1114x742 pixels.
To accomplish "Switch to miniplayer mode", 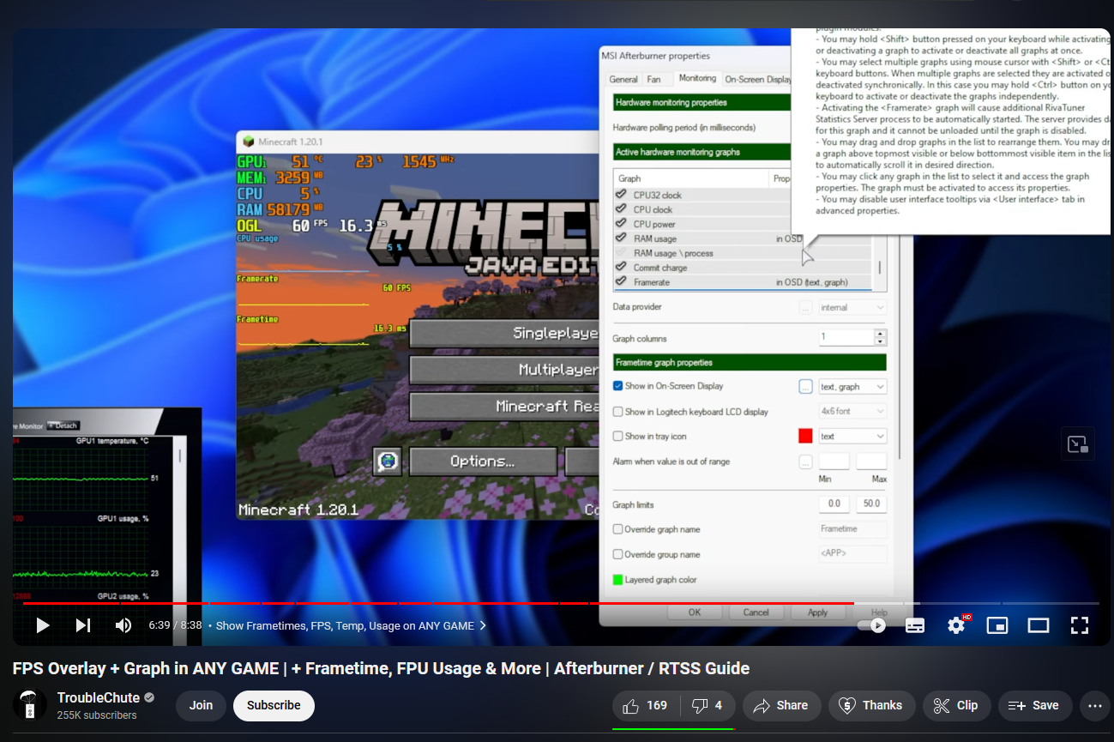I will click(x=997, y=625).
